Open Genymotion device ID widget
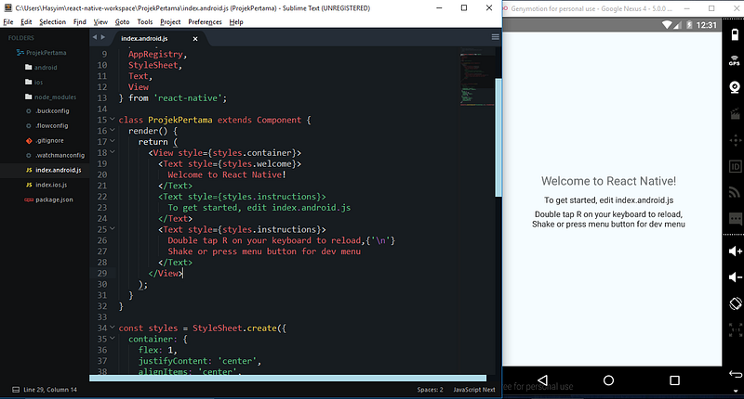This screenshot has height=399, width=744. point(735,167)
